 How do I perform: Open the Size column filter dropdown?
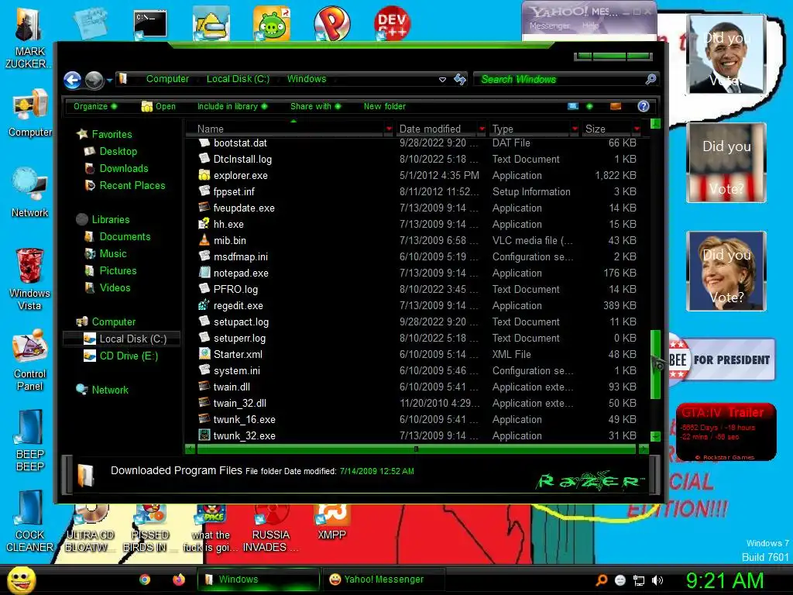(x=637, y=129)
